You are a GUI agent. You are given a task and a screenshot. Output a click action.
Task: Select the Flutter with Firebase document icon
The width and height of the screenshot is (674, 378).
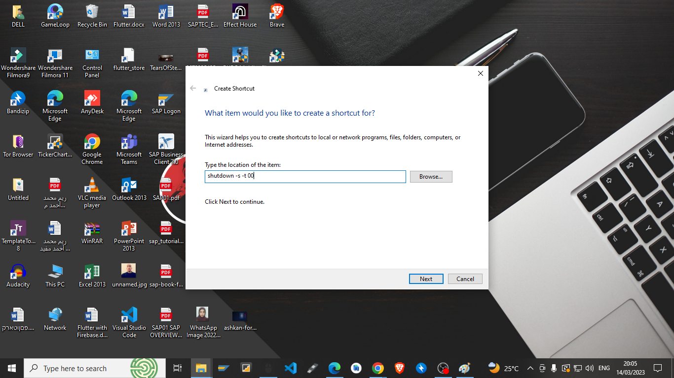92,322
